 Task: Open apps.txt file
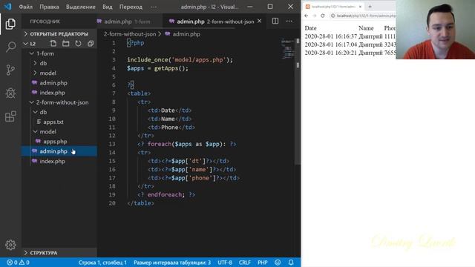pyautogui.click(x=53, y=122)
